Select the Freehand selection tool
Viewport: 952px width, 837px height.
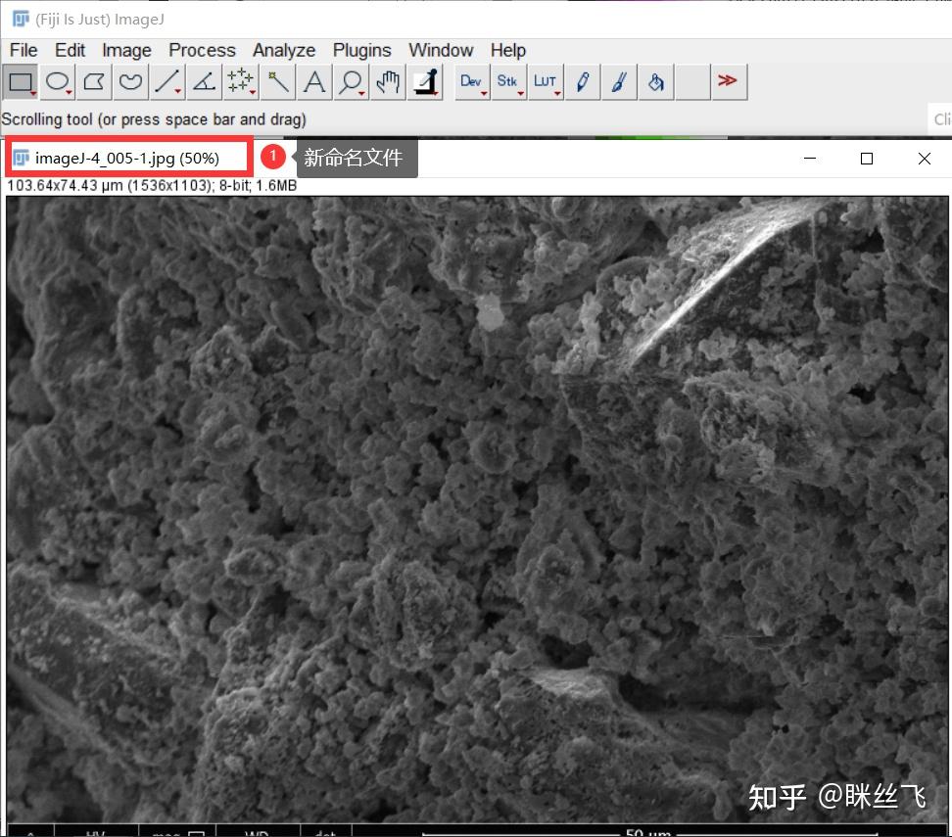[130, 82]
